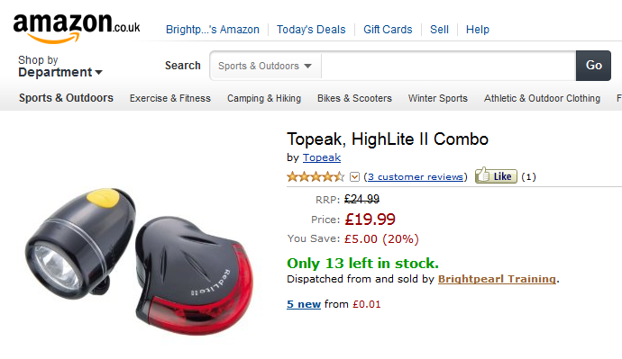
Task: Open the Sports & Outdoors search category dropdown
Action: tap(265, 66)
